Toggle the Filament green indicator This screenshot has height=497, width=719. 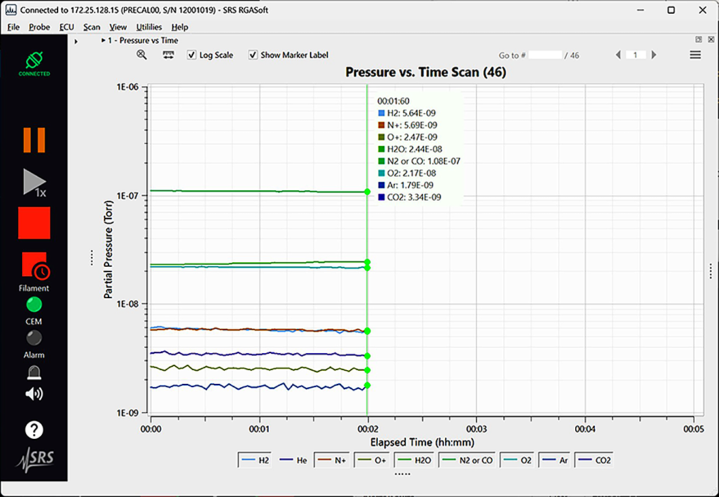[34, 304]
